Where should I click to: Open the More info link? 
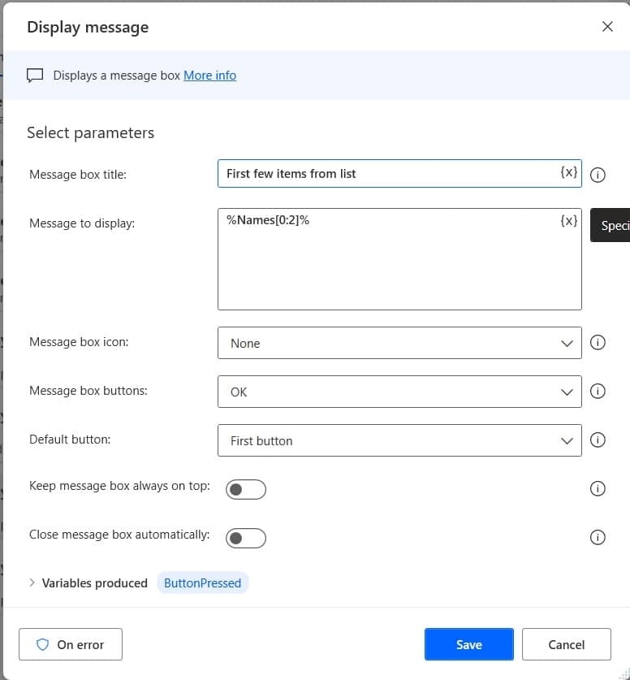click(x=209, y=76)
